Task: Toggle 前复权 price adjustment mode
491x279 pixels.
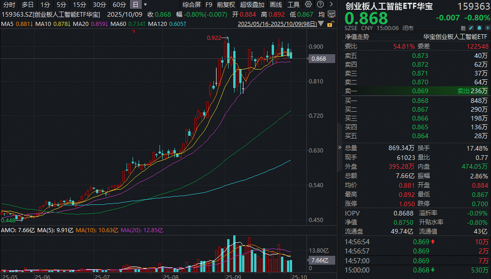Action: click(226, 5)
